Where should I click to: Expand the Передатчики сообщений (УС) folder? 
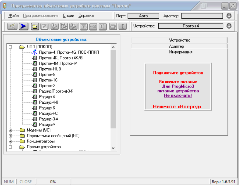point(11,136)
